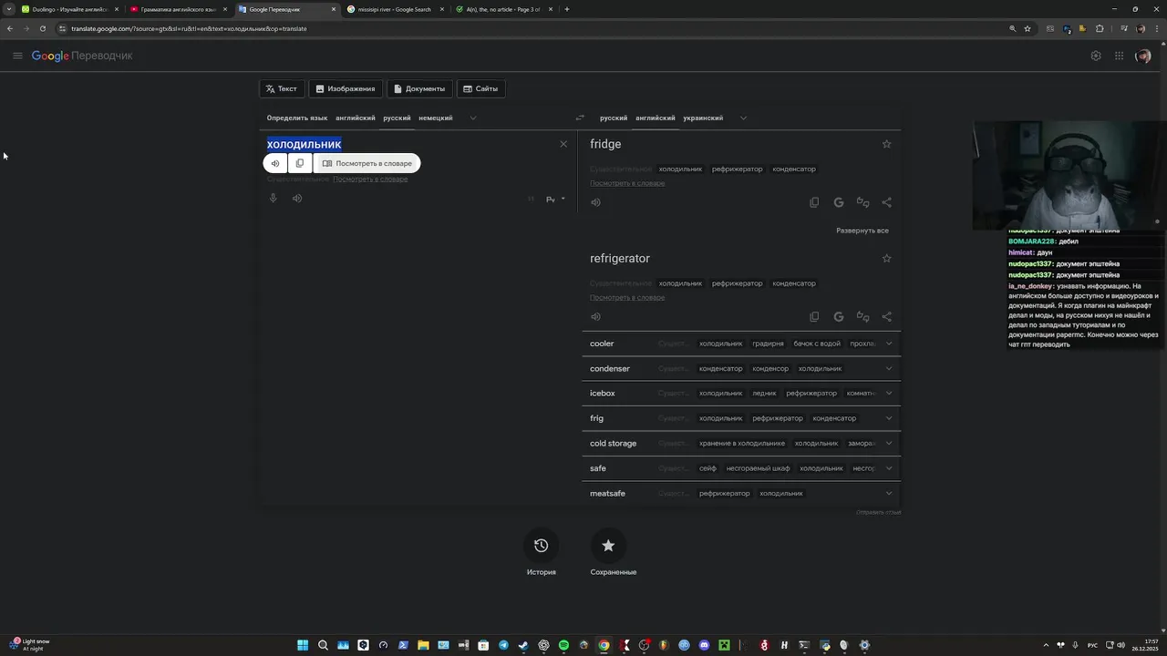
Task: Start voice input with microphone icon
Action: [x=273, y=198]
